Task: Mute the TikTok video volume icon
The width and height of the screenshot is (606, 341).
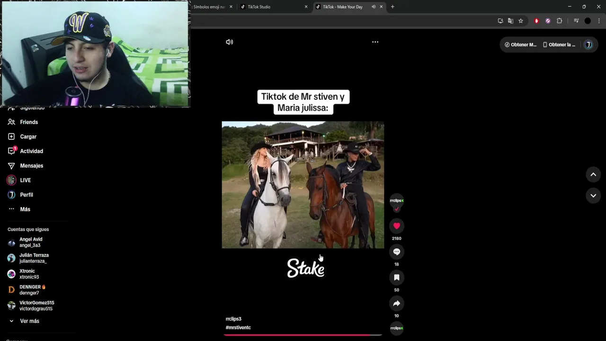Action: click(x=229, y=42)
